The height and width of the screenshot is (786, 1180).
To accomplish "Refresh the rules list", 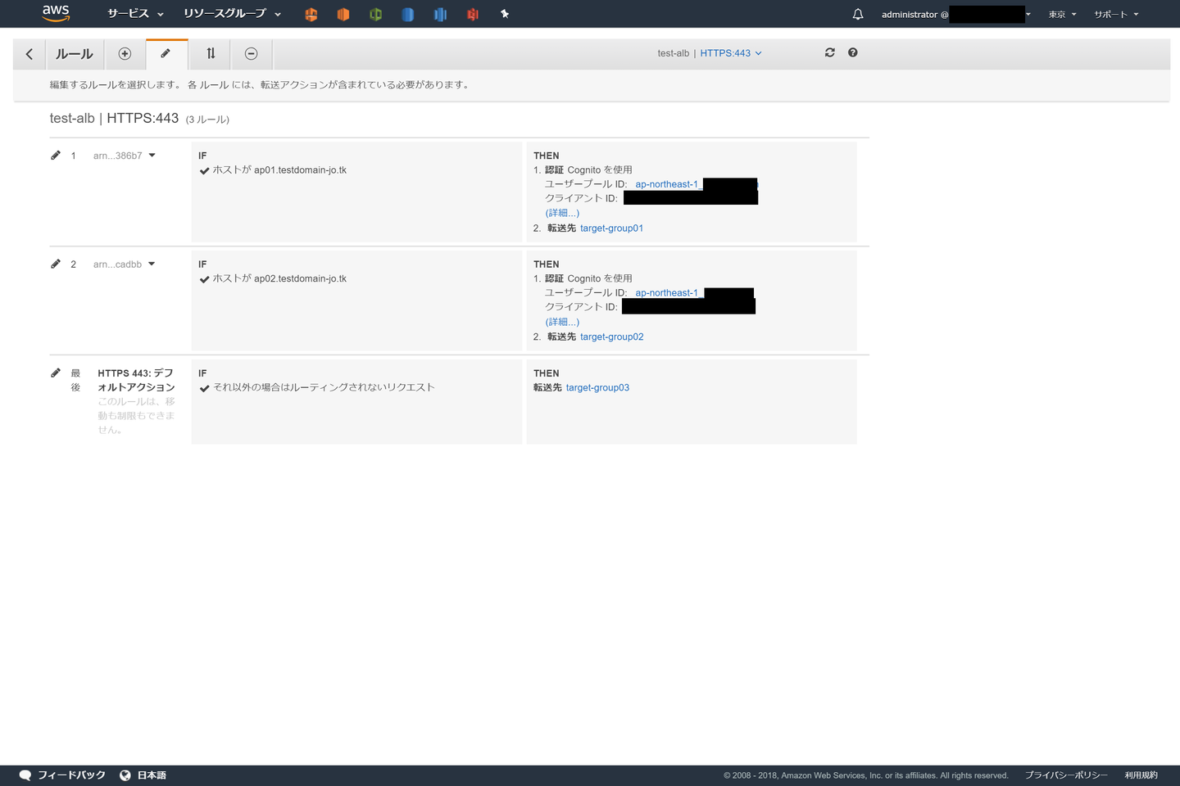I will pyautogui.click(x=830, y=52).
